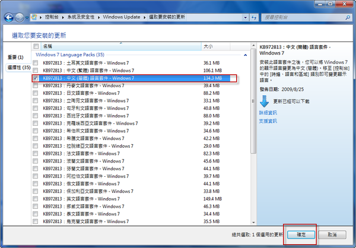Navigate to 系統及安全性 in the breadcrumb

(81, 17)
